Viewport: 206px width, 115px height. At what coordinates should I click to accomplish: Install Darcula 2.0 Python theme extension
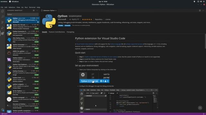[36, 108]
